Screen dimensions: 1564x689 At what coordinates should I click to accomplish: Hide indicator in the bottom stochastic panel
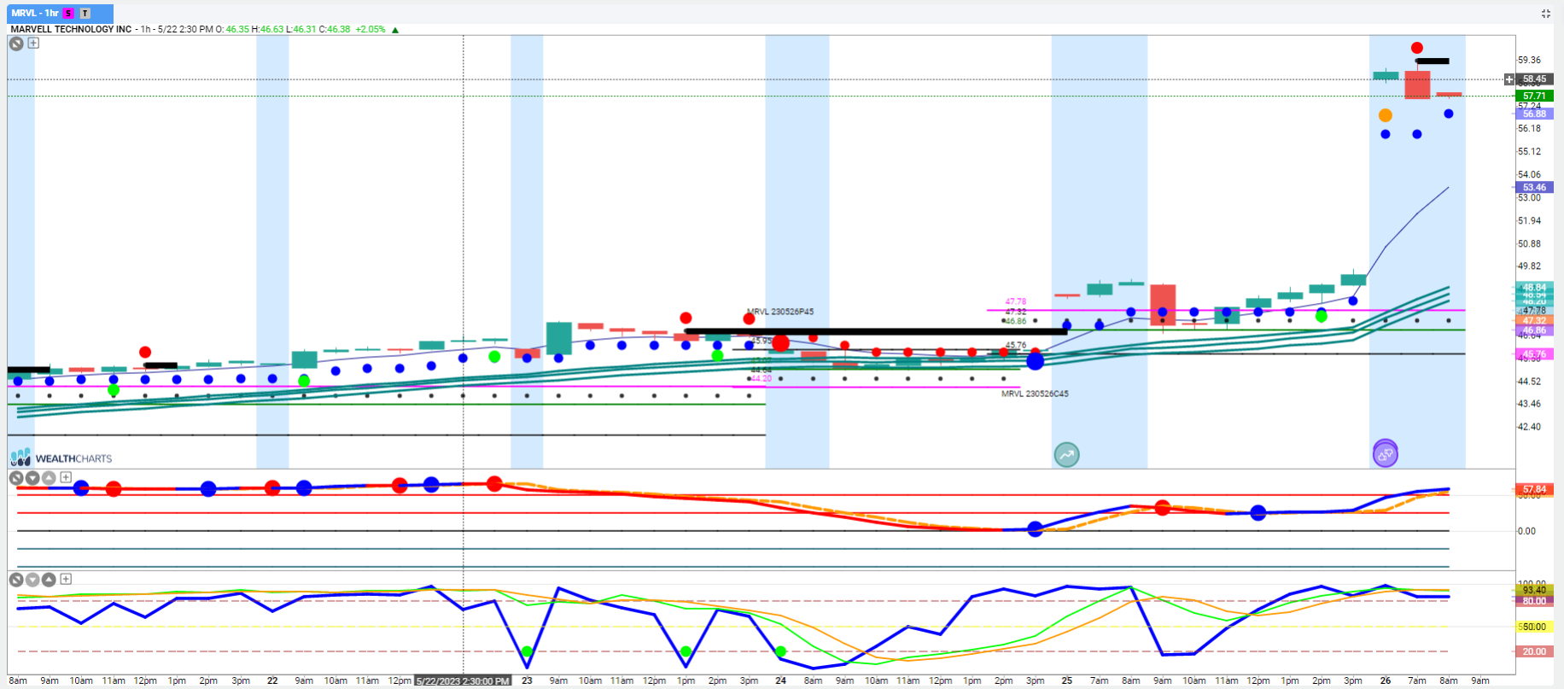coord(16,580)
